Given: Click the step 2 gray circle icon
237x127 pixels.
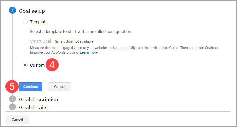Looking at the screenshot, I should pos(13,99).
